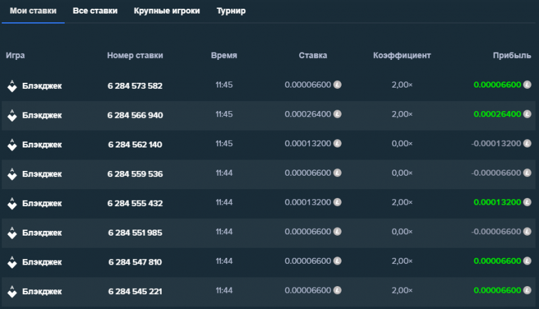The height and width of the screenshot is (309, 539).
Task: Click Litecoin coin beside profit in row 6 284 555 432
Action: [x=528, y=202]
